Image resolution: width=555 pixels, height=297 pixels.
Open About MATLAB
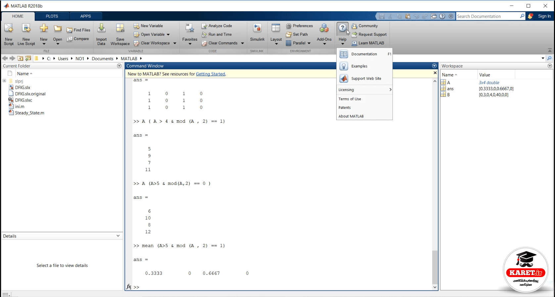364,116
